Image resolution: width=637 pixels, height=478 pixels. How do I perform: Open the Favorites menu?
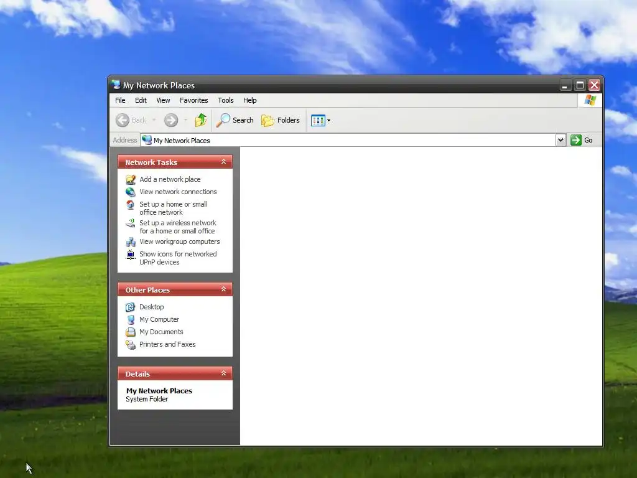click(x=194, y=100)
